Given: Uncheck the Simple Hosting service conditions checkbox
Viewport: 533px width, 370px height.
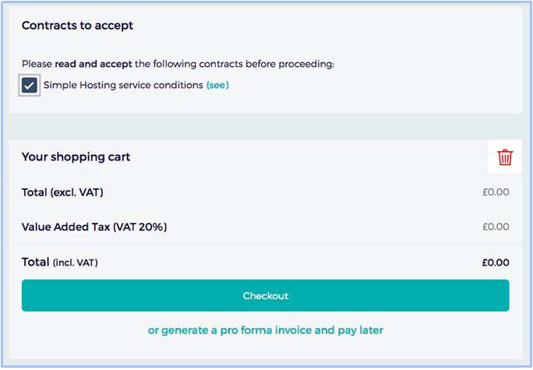Looking at the screenshot, I should [x=30, y=85].
